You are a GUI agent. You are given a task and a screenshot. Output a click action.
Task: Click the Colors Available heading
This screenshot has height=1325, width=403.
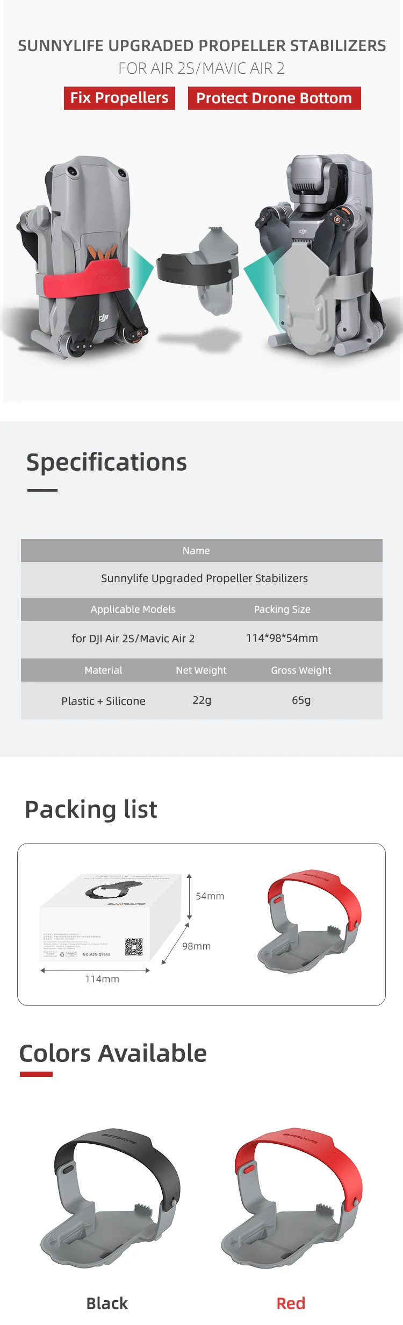[113, 1053]
